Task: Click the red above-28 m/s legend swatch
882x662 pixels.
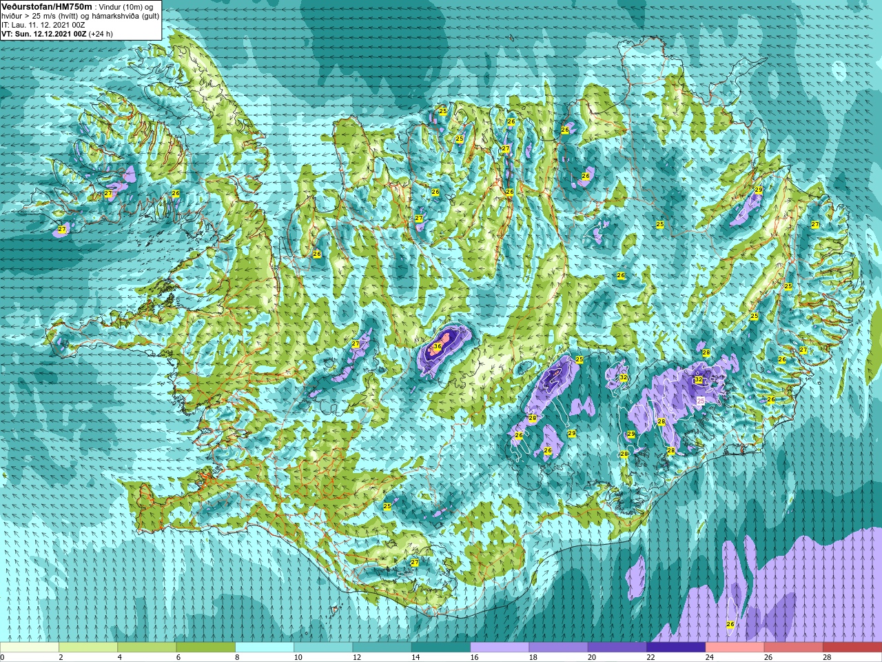Action: coord(852,648)
